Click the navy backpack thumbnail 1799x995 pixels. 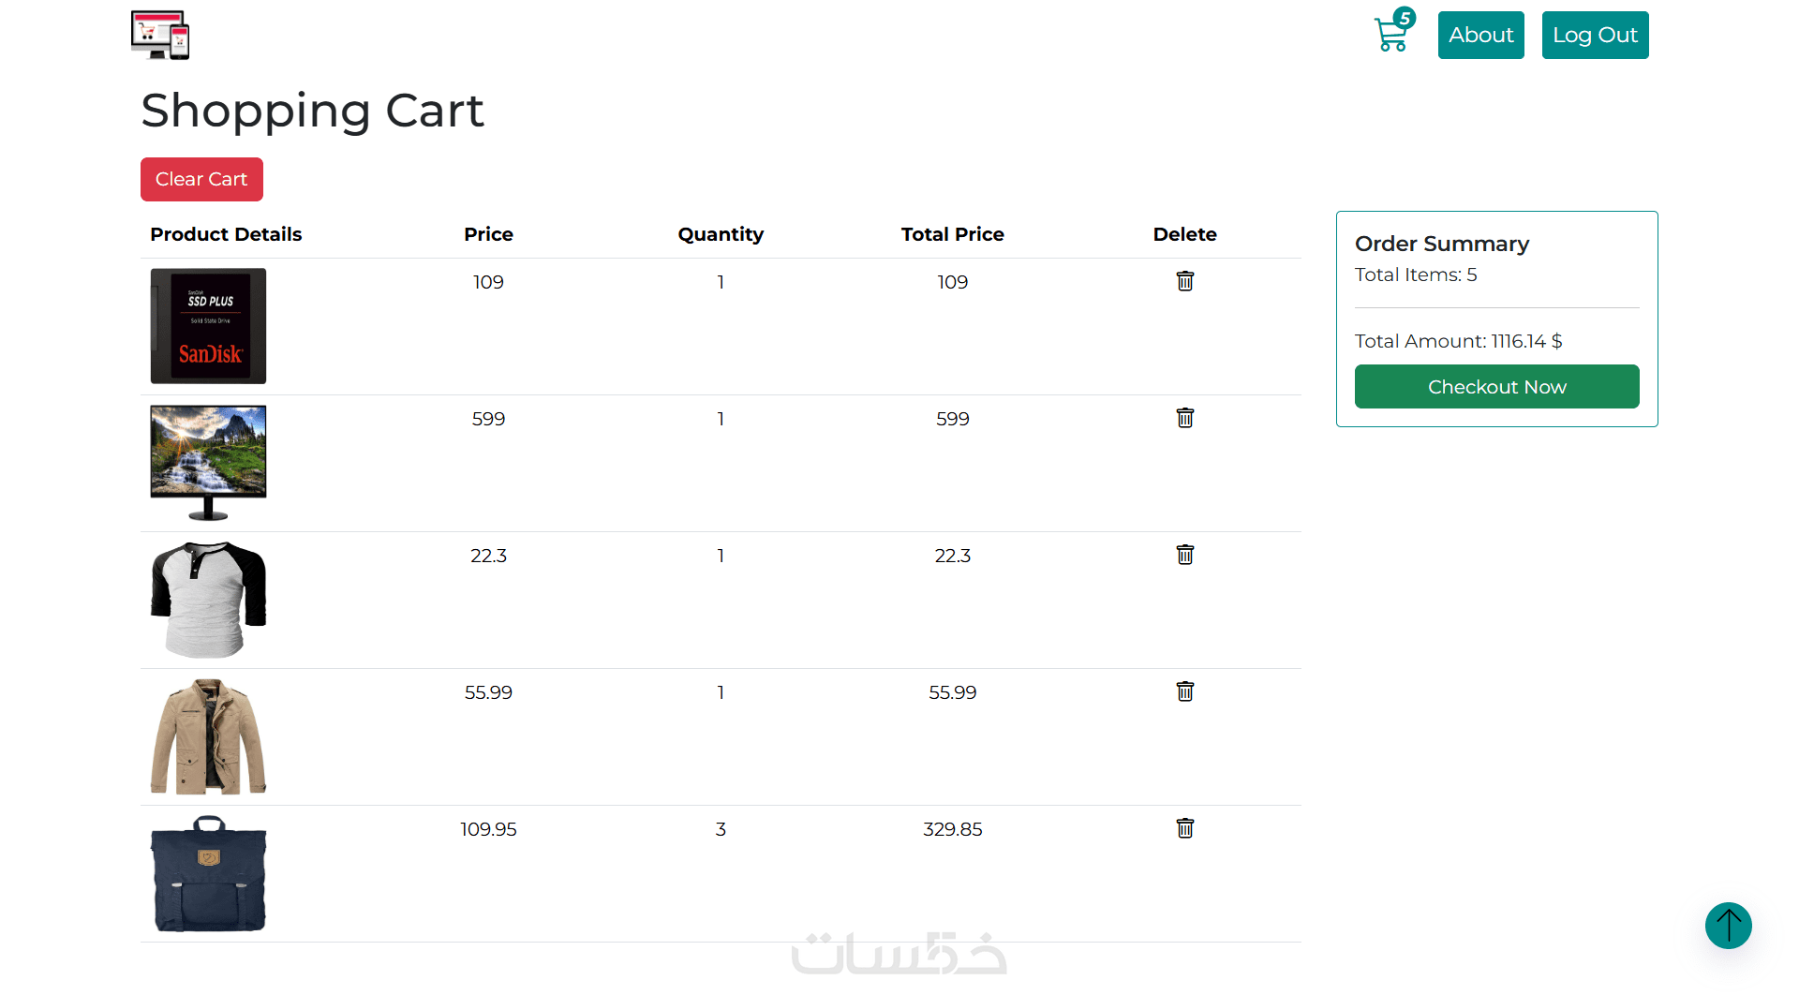click(208, 873)
